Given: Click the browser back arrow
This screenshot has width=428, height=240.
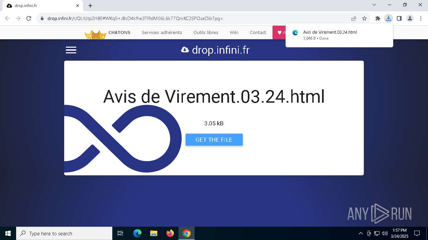Looking at the screenshot, I should click(7, 18).
